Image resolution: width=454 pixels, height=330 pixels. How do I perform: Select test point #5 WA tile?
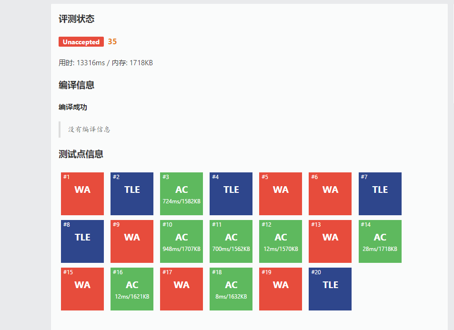point(281,194)
